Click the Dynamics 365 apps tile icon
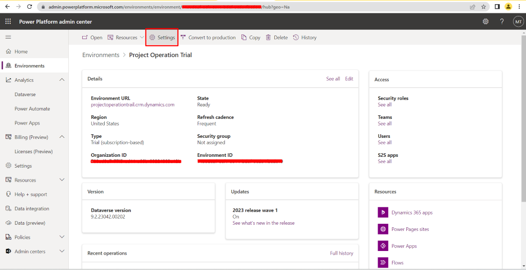Screen dimensions: 526x270 click(x=383, y=212)
